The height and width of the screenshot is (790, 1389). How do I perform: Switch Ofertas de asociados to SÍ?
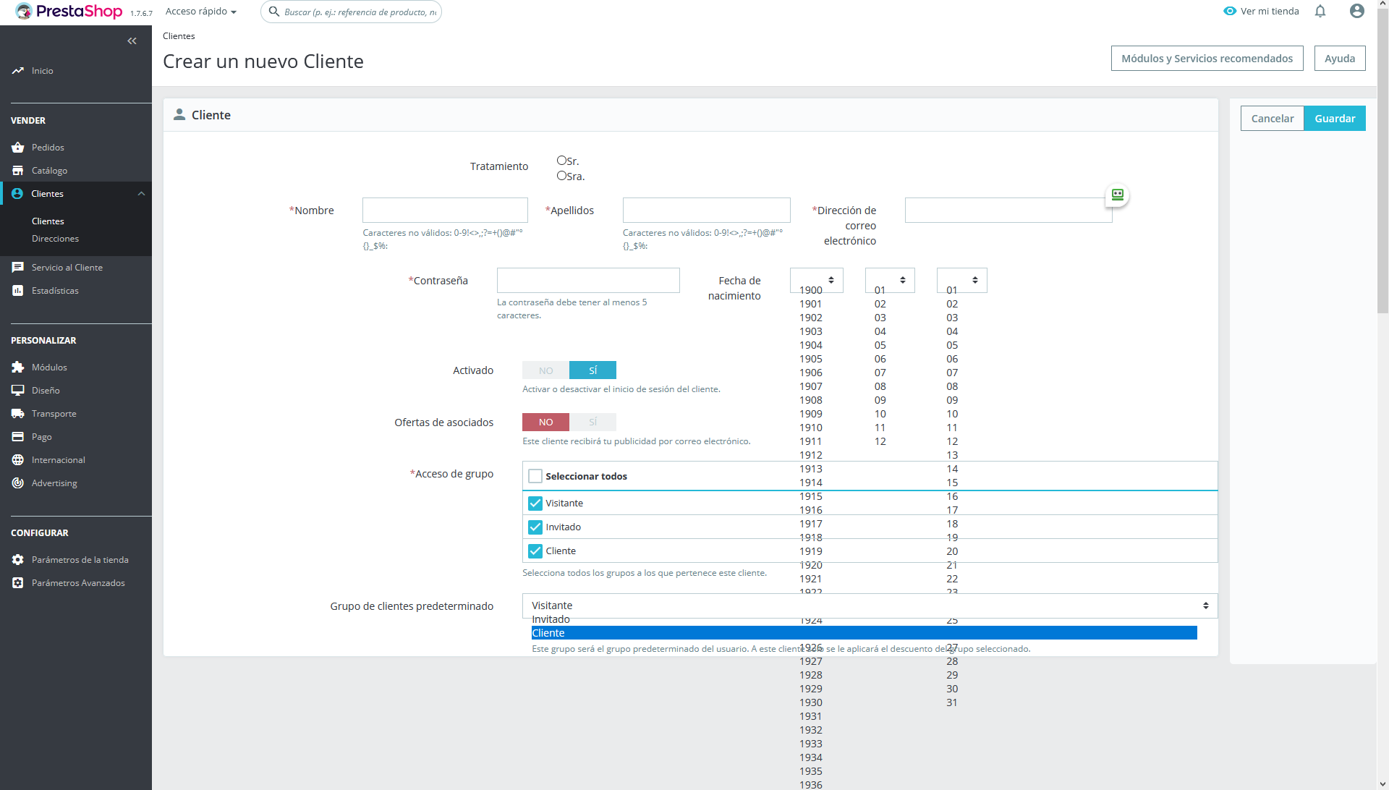(x=592, y=422)
